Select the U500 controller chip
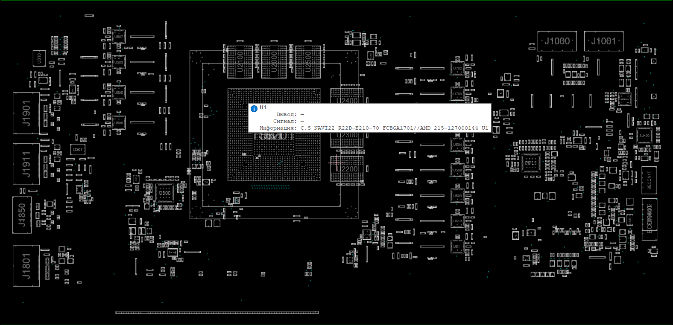The image size is (673, 325). point(165,193)
